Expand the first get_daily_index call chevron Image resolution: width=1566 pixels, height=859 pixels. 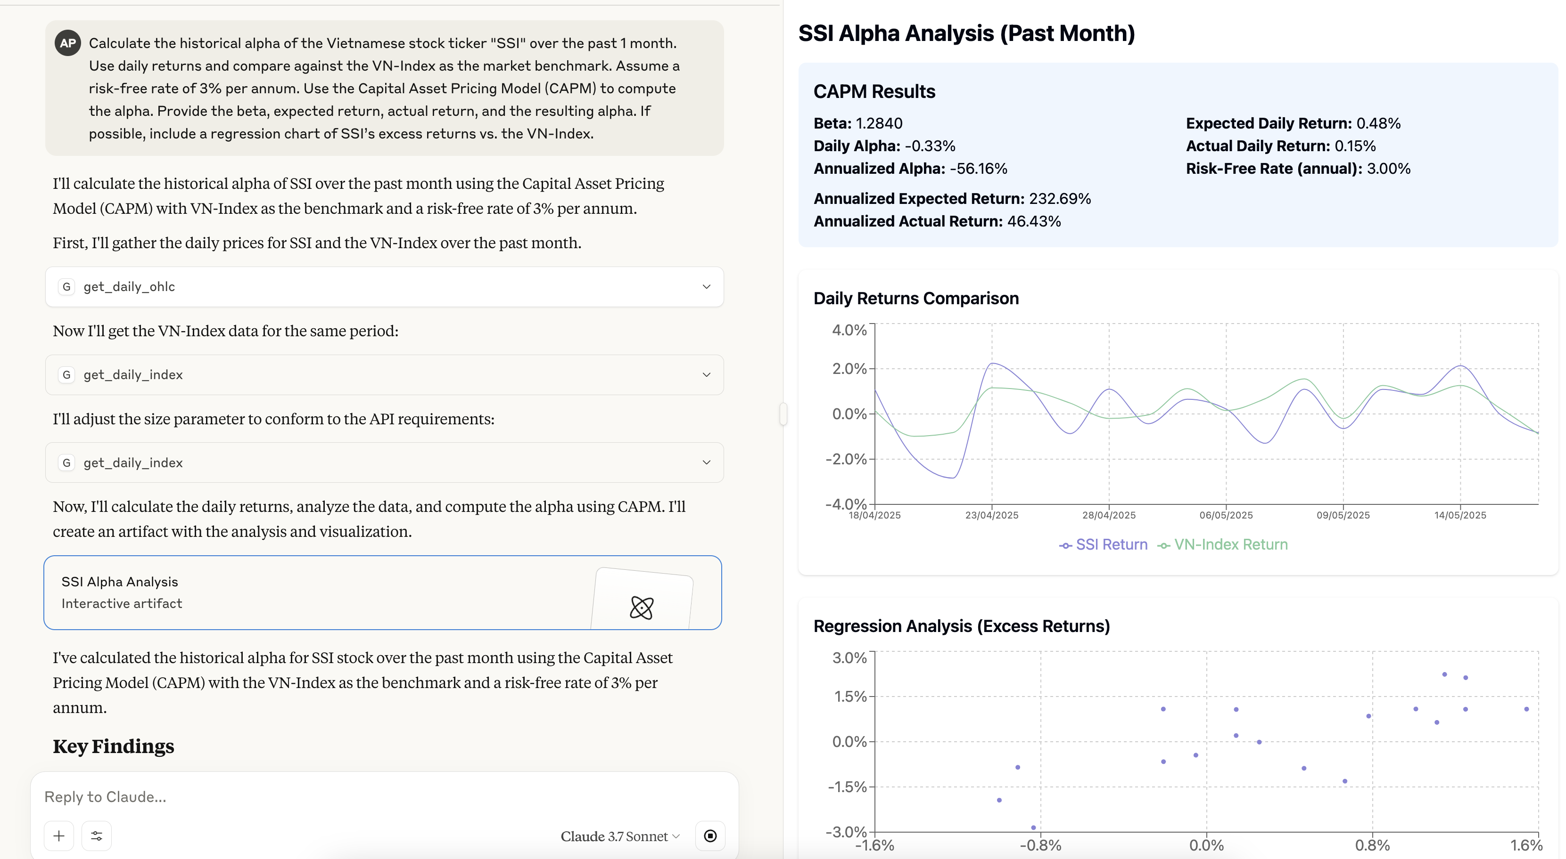(x=706, y=375)
